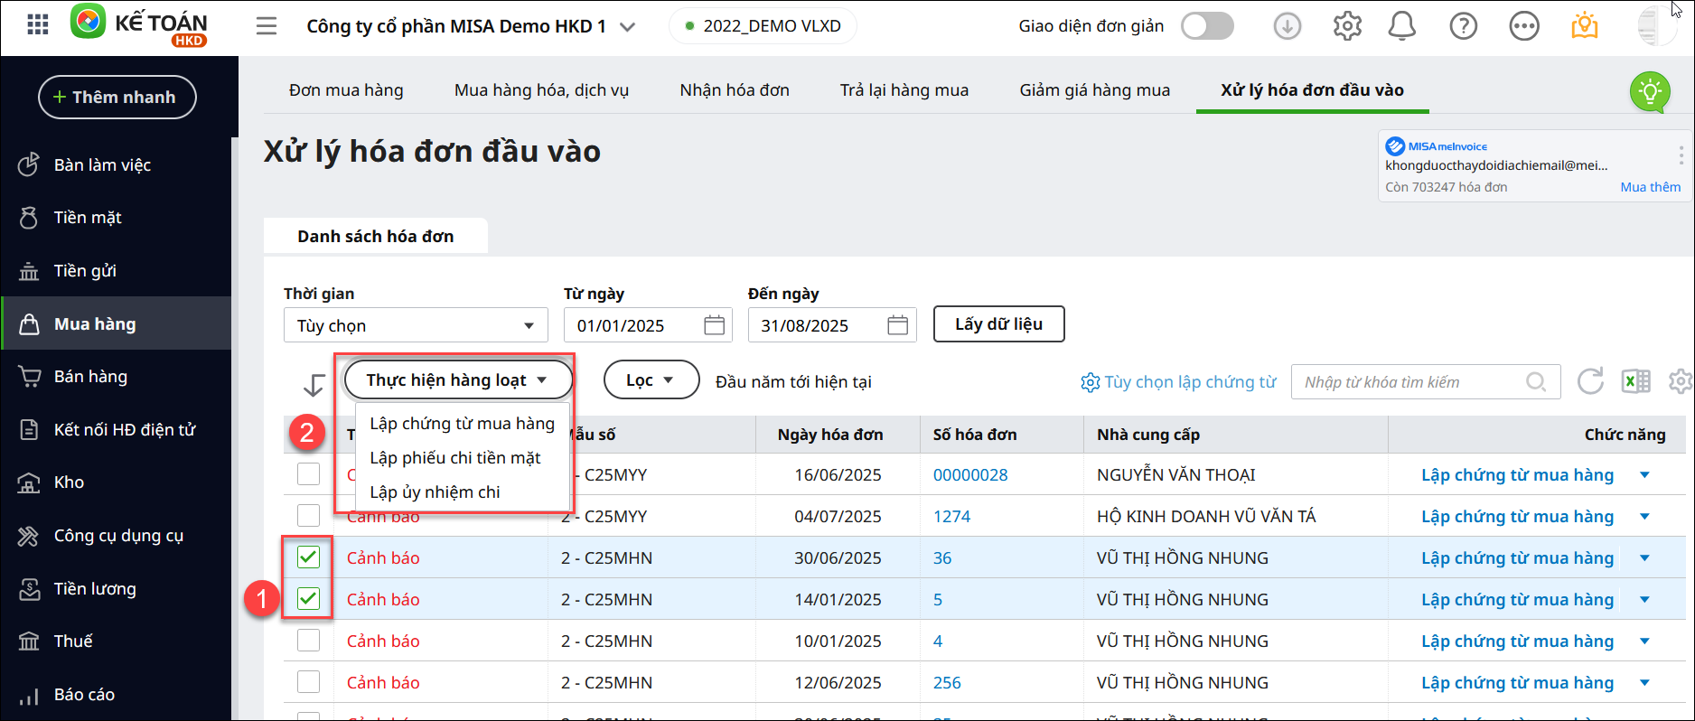Open Kết nối HĐ điện tử in sidebar
This screenshot has height=721, width=1695.
tap(116, 430)
